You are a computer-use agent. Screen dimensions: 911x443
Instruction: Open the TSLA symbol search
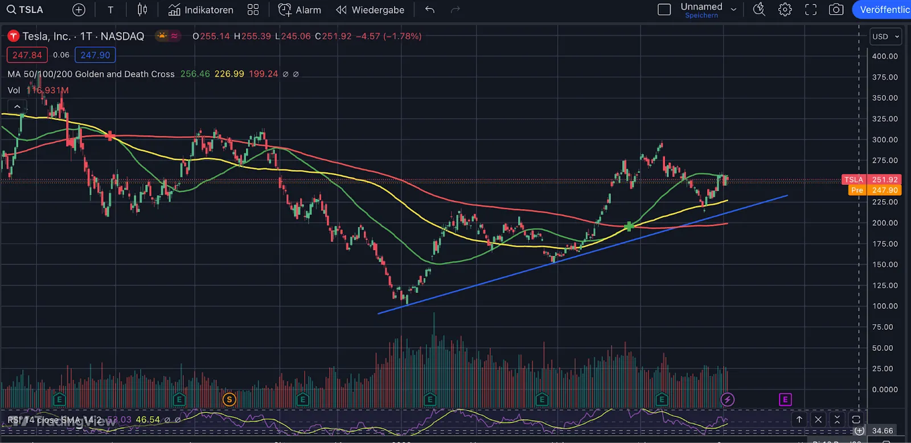26,10
